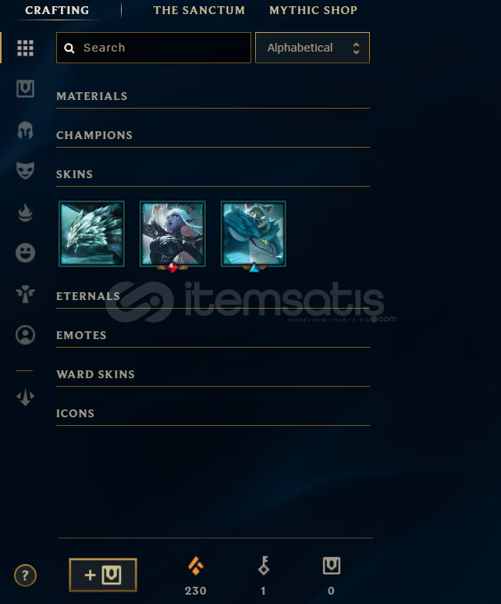The width and height of the screenshot is (501, 604).
Task: Select the icy bird skin shard
Action: (91, 234)
